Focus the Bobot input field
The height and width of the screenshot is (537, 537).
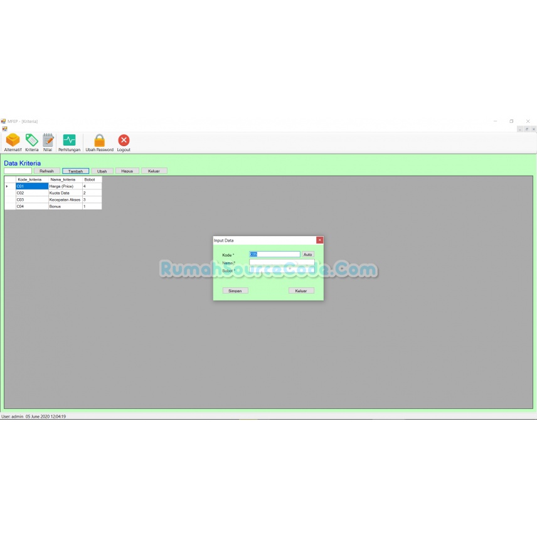pyautogui.click(x=282, y=270)
